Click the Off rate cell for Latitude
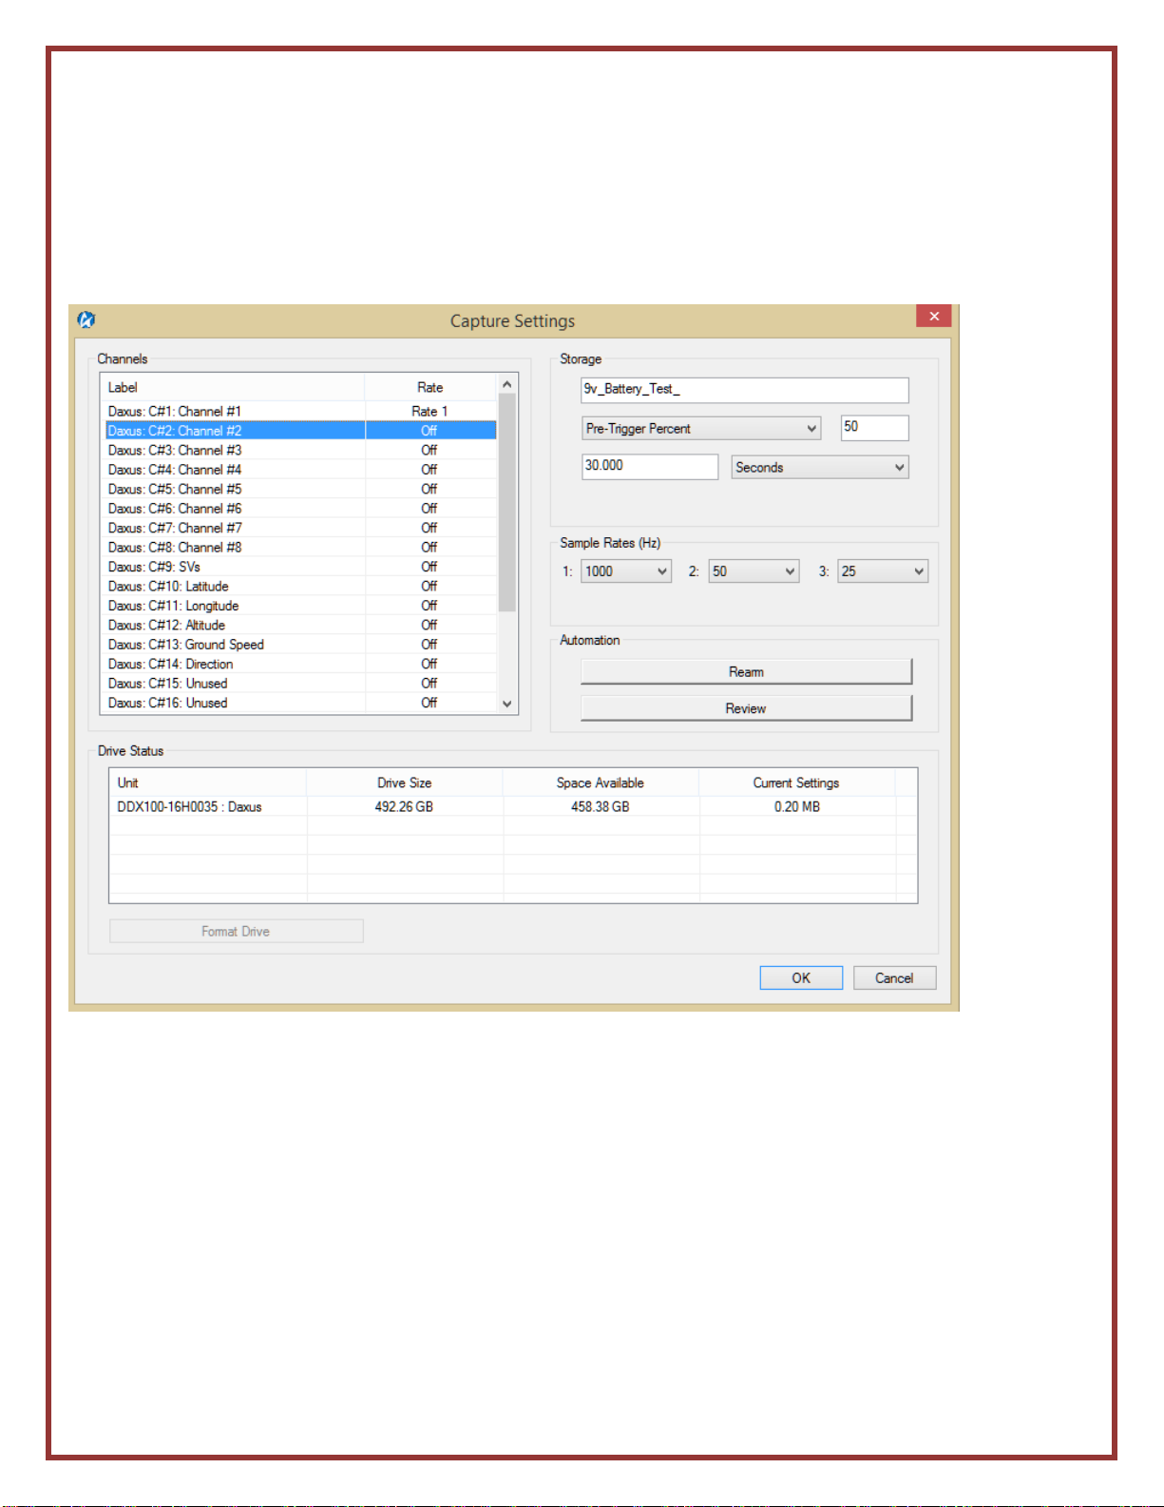Image resolution: width=1164 pixels, height=1507 pixels. (429, 587)
